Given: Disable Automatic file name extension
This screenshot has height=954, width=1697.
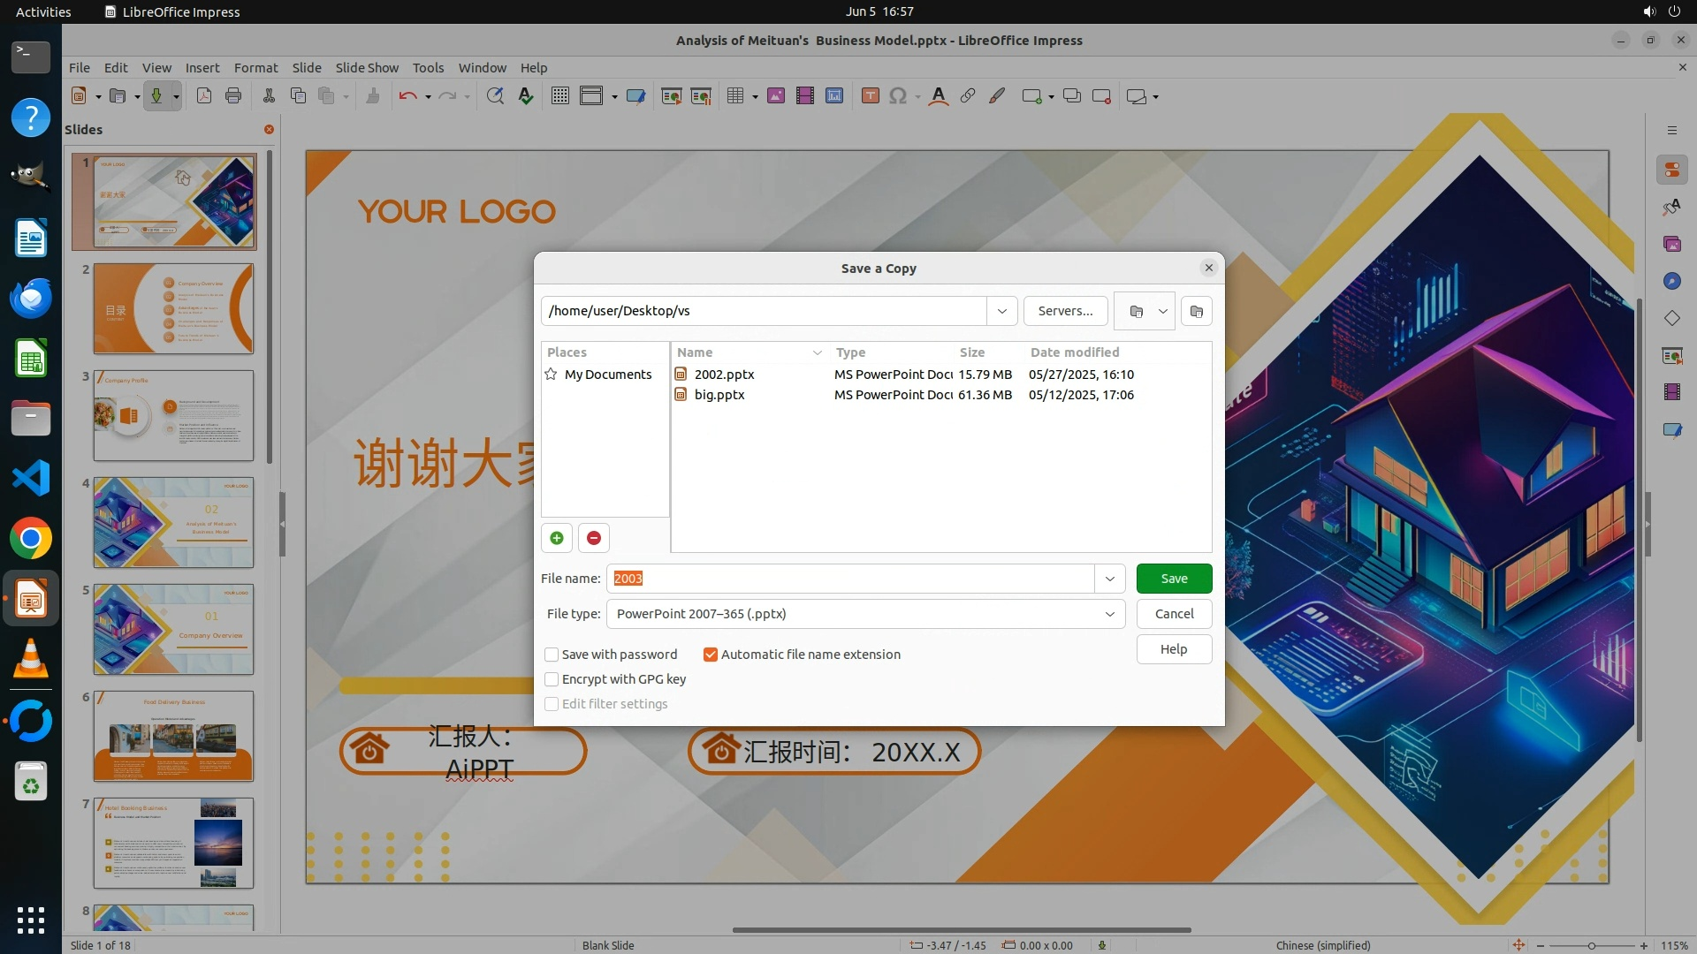Looking at the screenshot, I should click(711, 655).
